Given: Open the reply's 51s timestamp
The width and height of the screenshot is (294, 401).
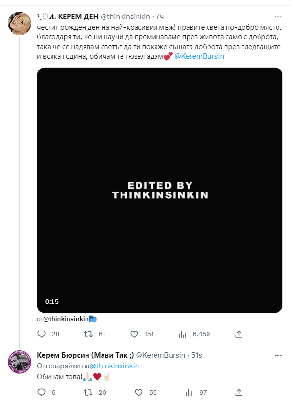Looking at the screenshot, I should click(197, 355).
